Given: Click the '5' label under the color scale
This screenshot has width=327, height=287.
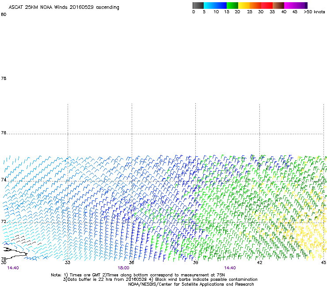Looking at the screenshot, I should (x=204, y=11).
